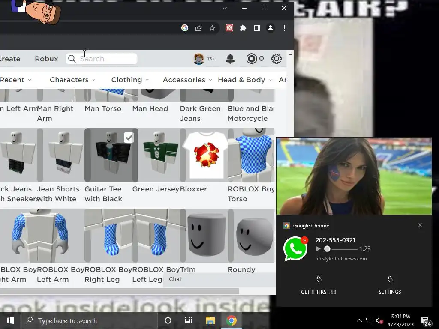Image resolution: width=439 pixels, height=329 pixels.
Task: Open Roblox notifications bell
Action: click(230, 59)
